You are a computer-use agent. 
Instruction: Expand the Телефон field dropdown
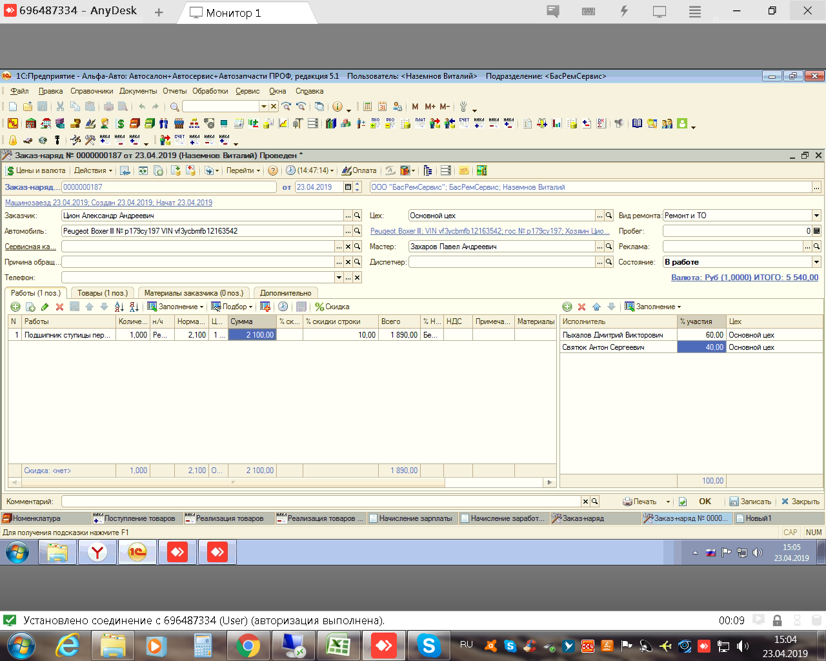click(x=339, y=278)
